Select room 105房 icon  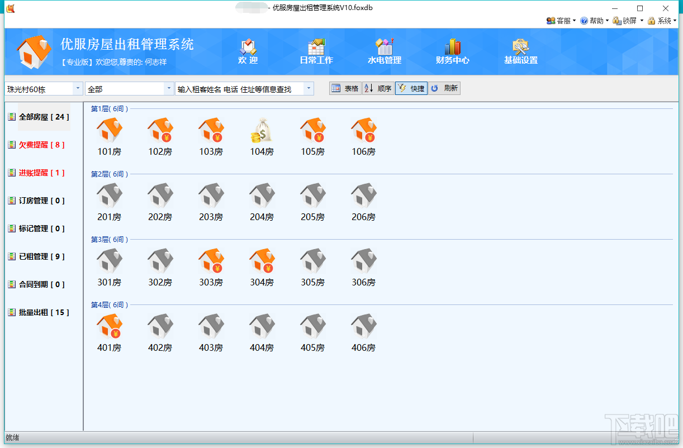click(x=312, y=130)
